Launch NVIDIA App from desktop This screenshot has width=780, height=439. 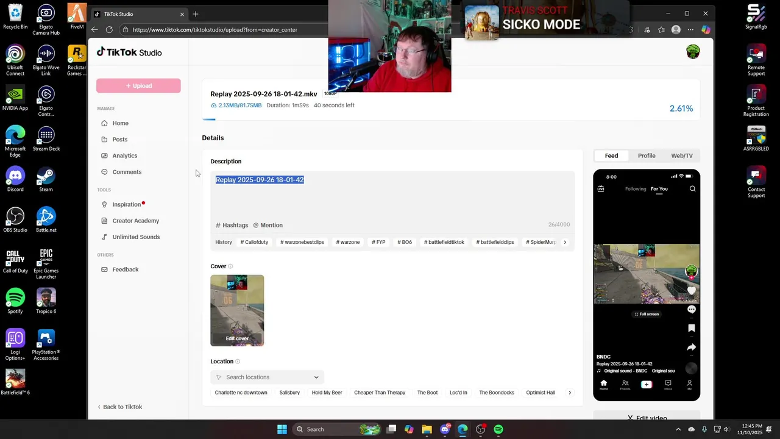point(15,98)
